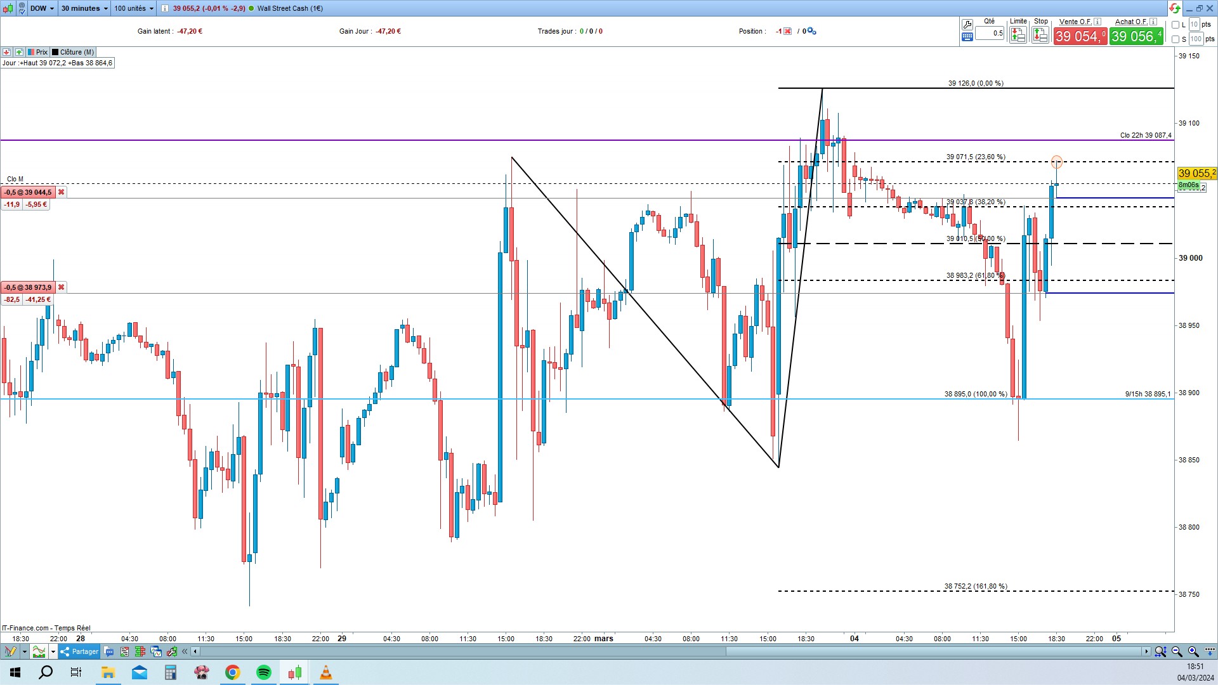Viewport: 1218px width, 685px height.
Task: Open the indicators chart icon
Action: click(39, 651)
